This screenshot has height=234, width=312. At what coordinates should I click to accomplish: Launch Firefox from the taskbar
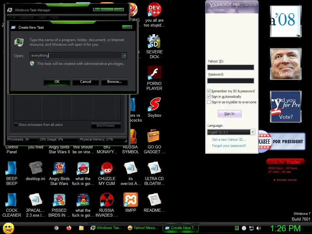pos(69,228)
